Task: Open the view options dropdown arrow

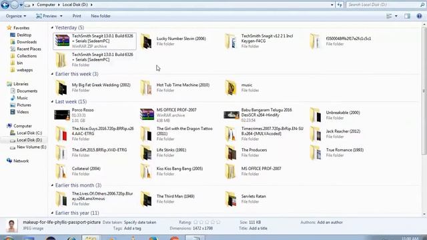Action: (396, 16)
